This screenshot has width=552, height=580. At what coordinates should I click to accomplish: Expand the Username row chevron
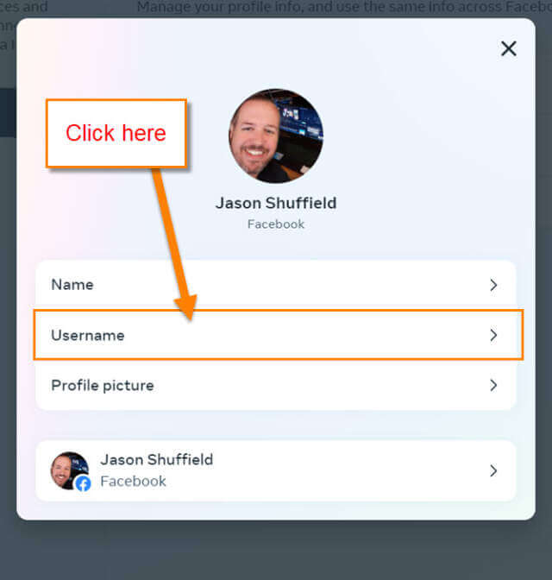coord(493,335)
